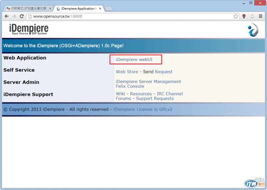Image resolution: width=267 pixels, height=190 pixels.
Task: Close the iT邦幫忙 tab
Action: (x=50, y=9)
